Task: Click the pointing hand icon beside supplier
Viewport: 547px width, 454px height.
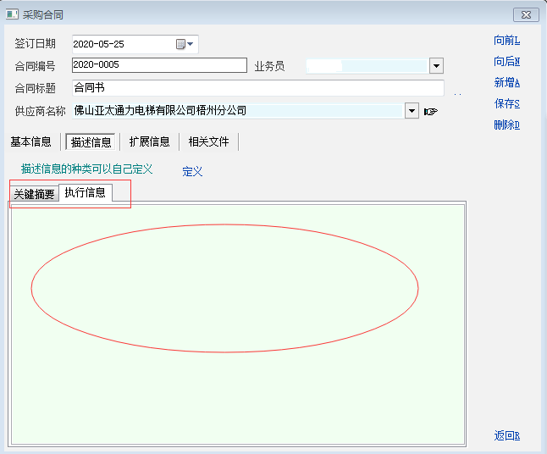Action: (431, 111)
